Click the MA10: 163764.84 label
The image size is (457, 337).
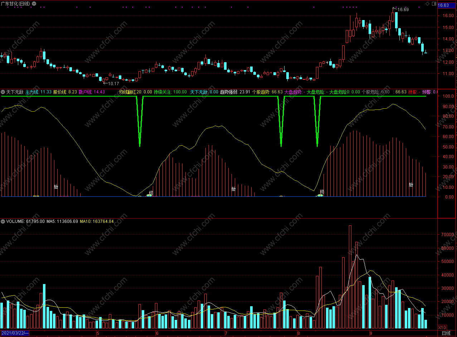coord(97,221)
